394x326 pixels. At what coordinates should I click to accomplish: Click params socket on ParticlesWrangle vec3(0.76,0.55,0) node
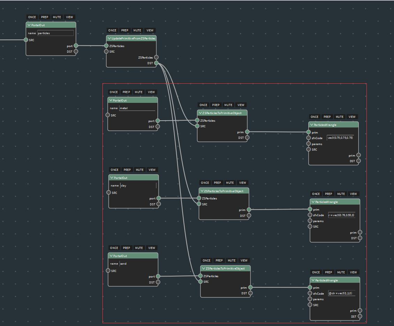[x=310, y=221]
